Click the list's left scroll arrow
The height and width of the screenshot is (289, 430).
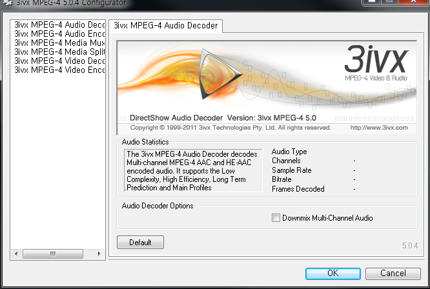tap(16, 254)
